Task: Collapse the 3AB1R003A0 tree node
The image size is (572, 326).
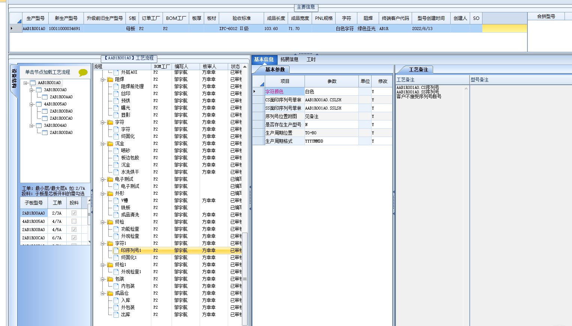Action: [x=31, y=90]
